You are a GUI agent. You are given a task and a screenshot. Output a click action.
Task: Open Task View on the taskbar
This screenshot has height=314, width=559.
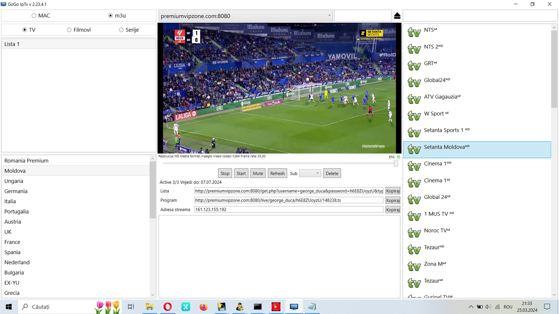click(131, 307)
